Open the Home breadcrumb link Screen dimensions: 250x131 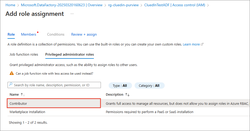click(x=10, y=5)
